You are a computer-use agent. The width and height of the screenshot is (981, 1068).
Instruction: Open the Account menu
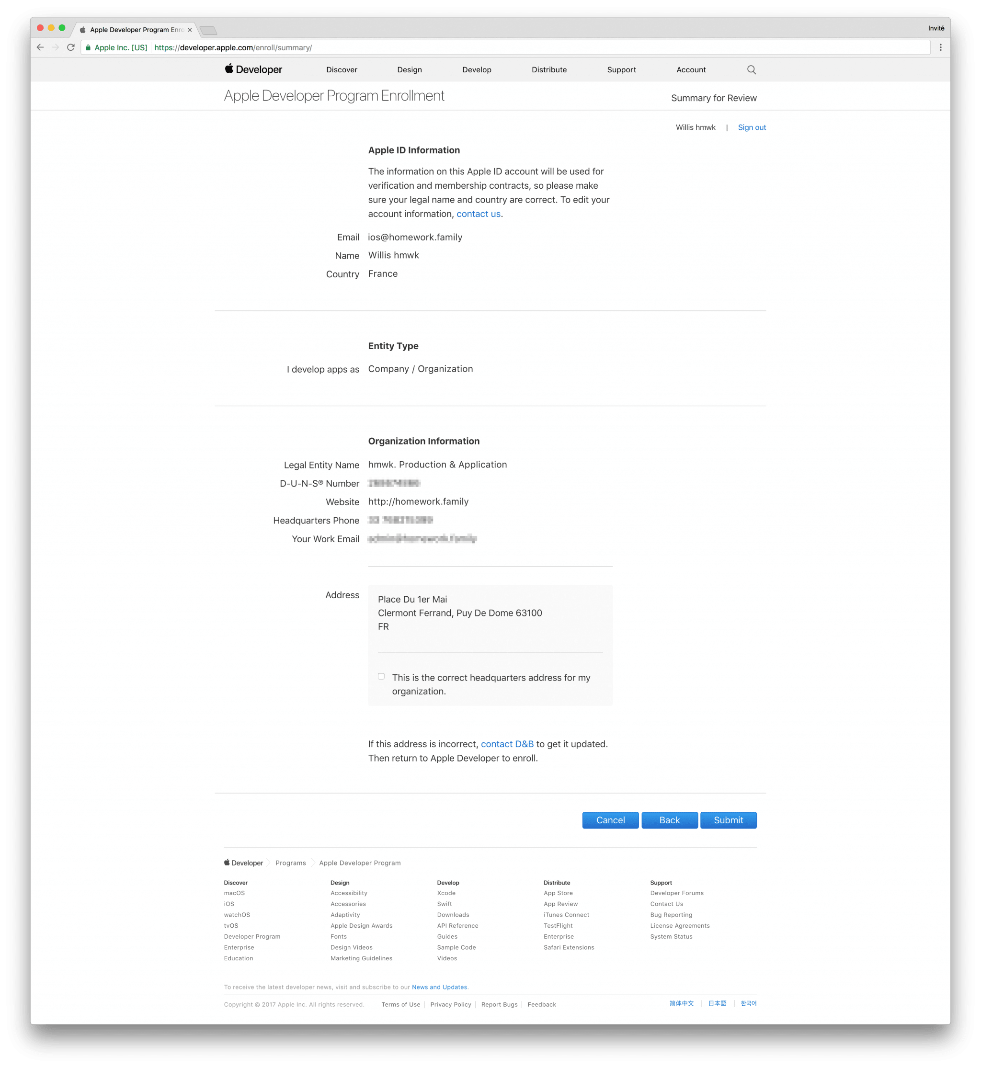691,69
